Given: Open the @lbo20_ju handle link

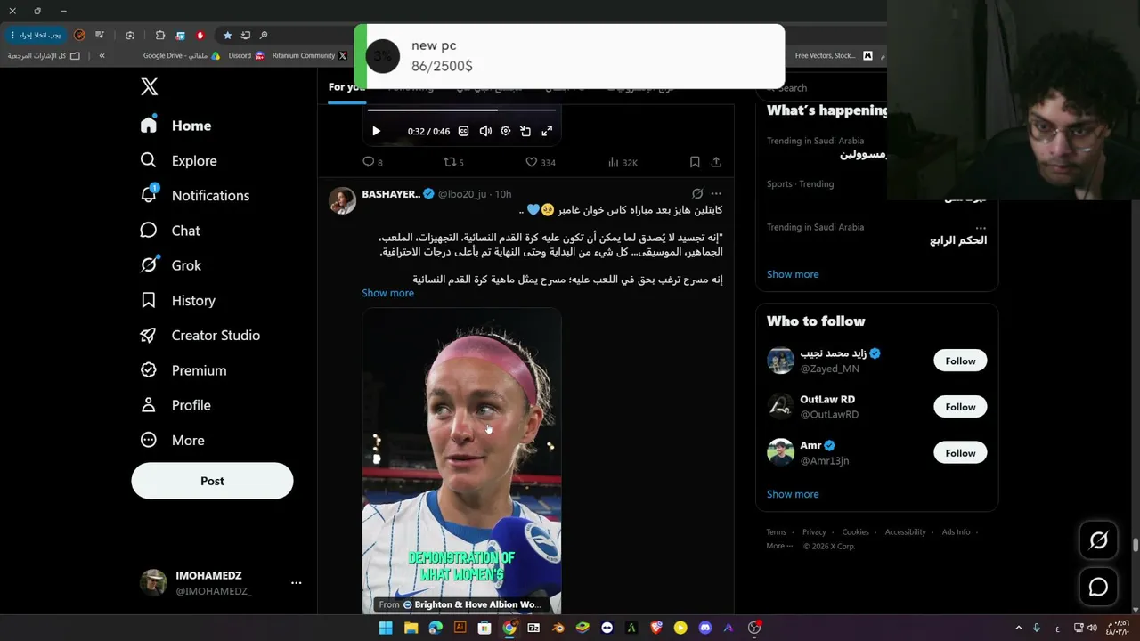Looking at the screenshot, I should pos(462,194).
